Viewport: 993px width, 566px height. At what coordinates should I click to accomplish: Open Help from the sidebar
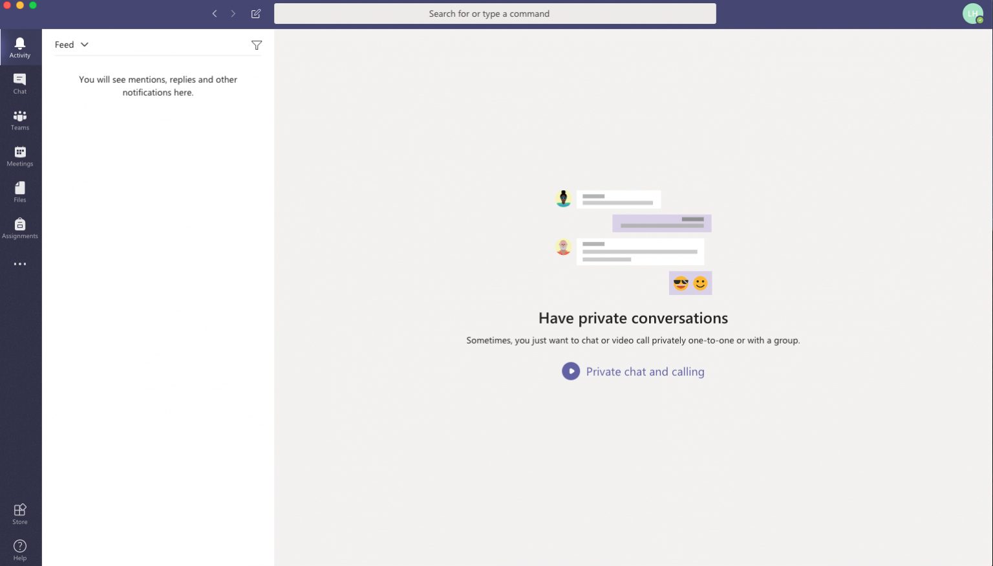click(x=20, y=549)
